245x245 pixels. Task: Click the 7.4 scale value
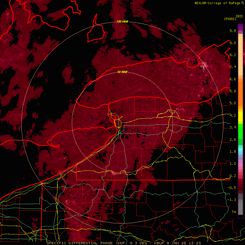point(233,67)
